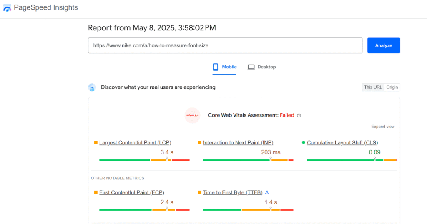
Task: Click the green circle icon beside CLS
Action: 304,142
